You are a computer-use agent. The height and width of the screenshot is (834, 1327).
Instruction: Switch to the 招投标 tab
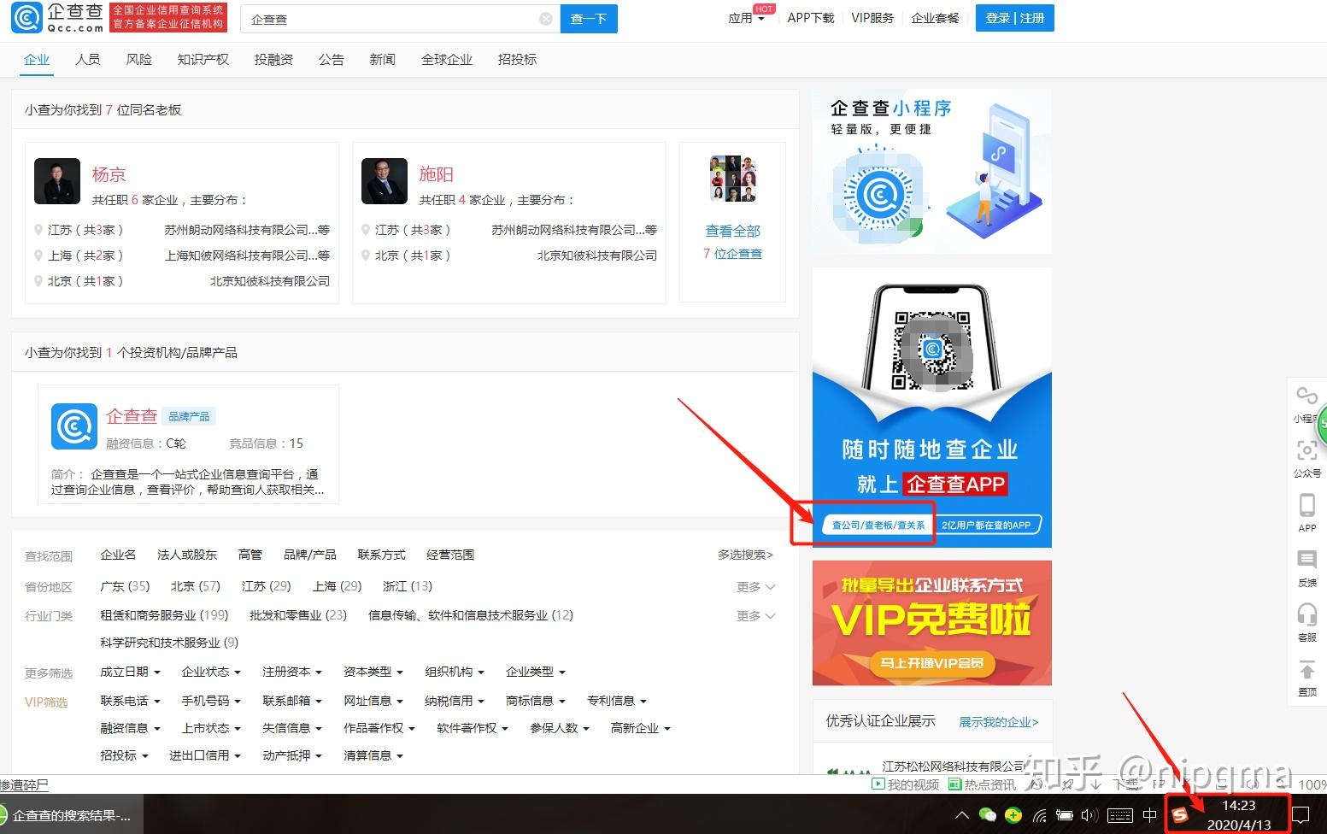[x=517, y=59]
